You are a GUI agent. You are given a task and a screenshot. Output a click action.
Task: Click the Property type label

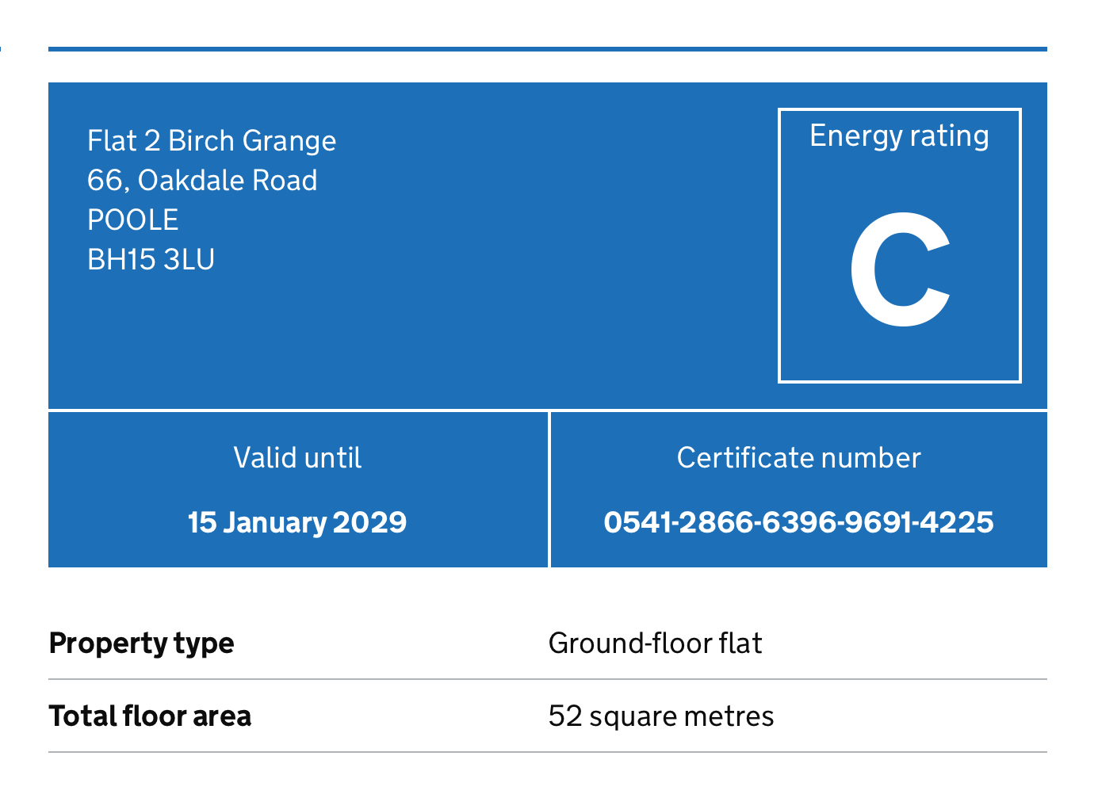point(142,643)
